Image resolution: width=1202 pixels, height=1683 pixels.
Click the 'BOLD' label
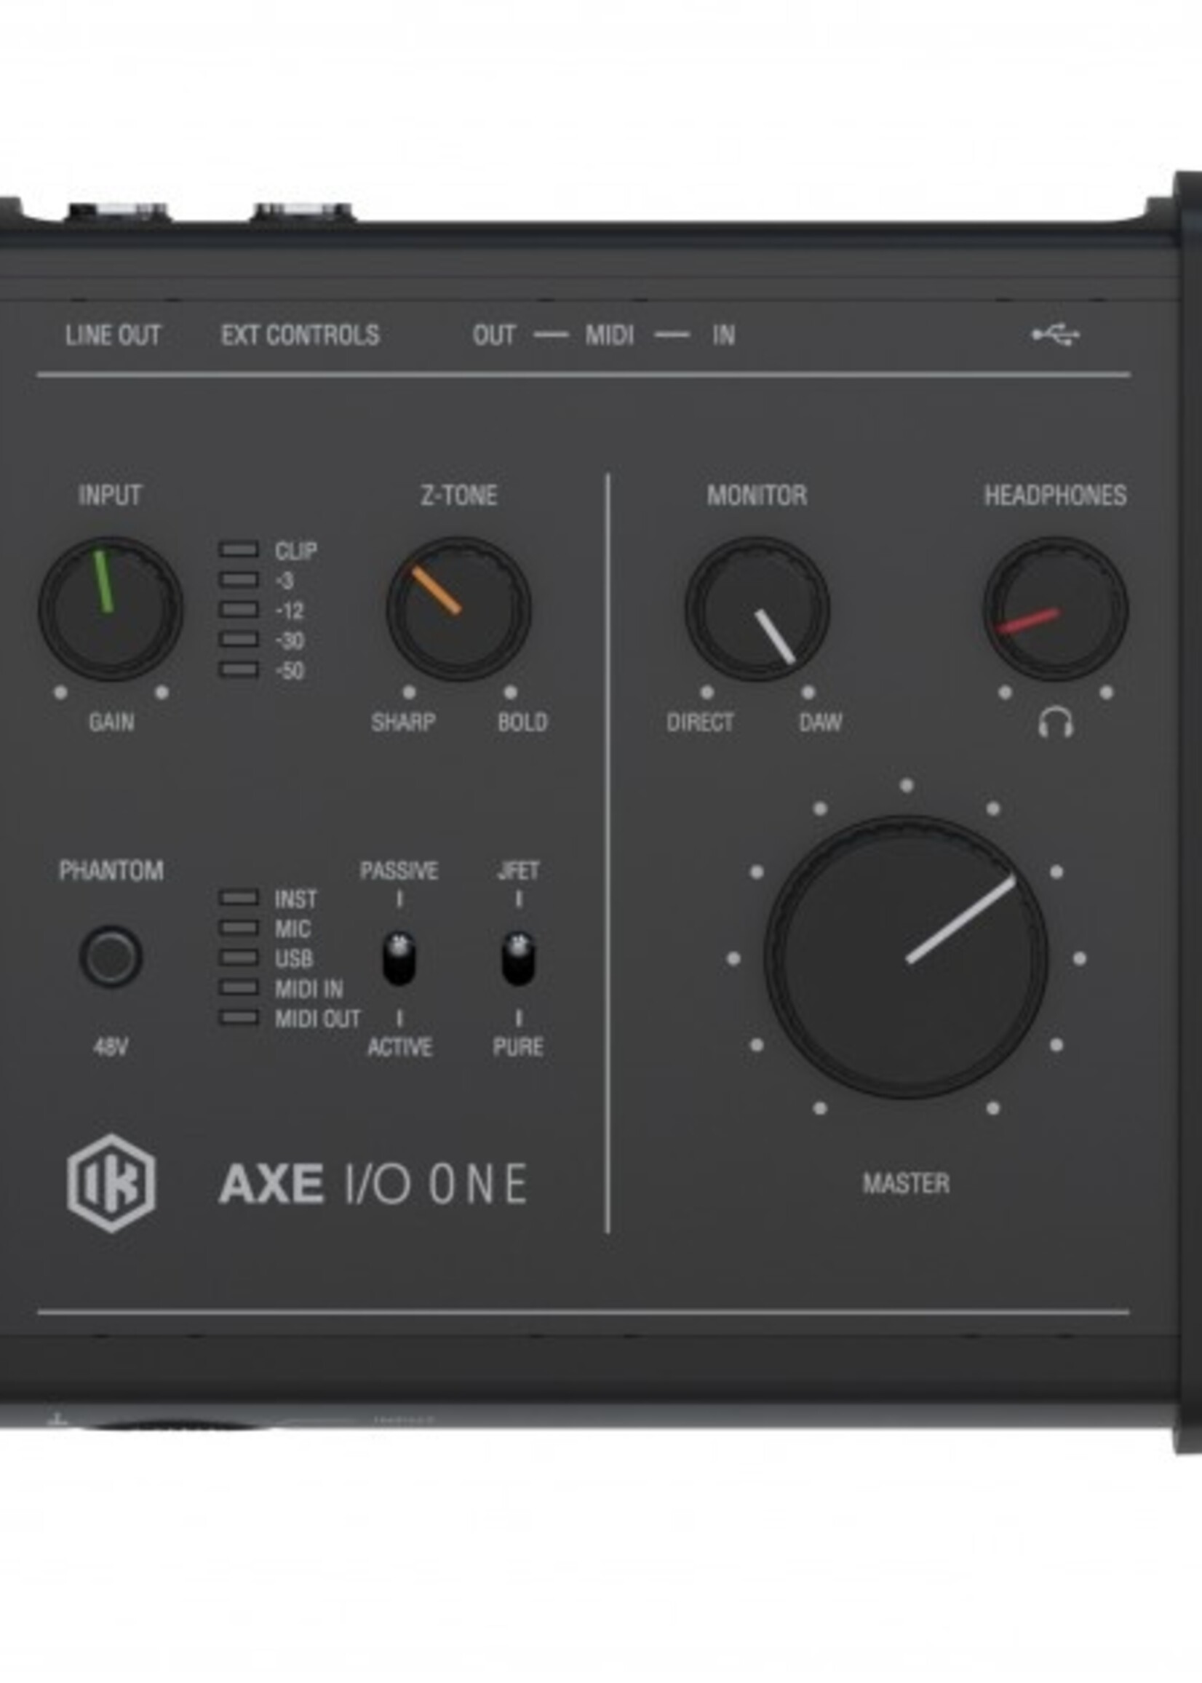522,722
